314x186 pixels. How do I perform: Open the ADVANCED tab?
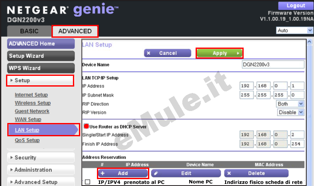75,31
